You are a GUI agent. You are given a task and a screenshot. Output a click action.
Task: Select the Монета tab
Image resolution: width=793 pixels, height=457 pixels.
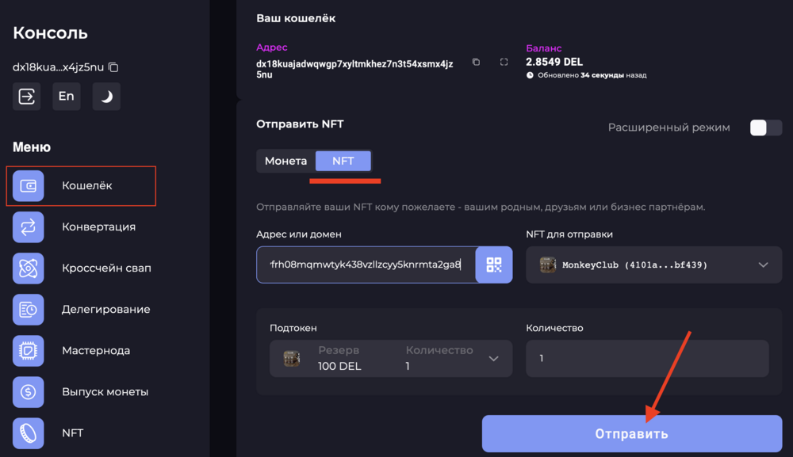coord(285,161)
